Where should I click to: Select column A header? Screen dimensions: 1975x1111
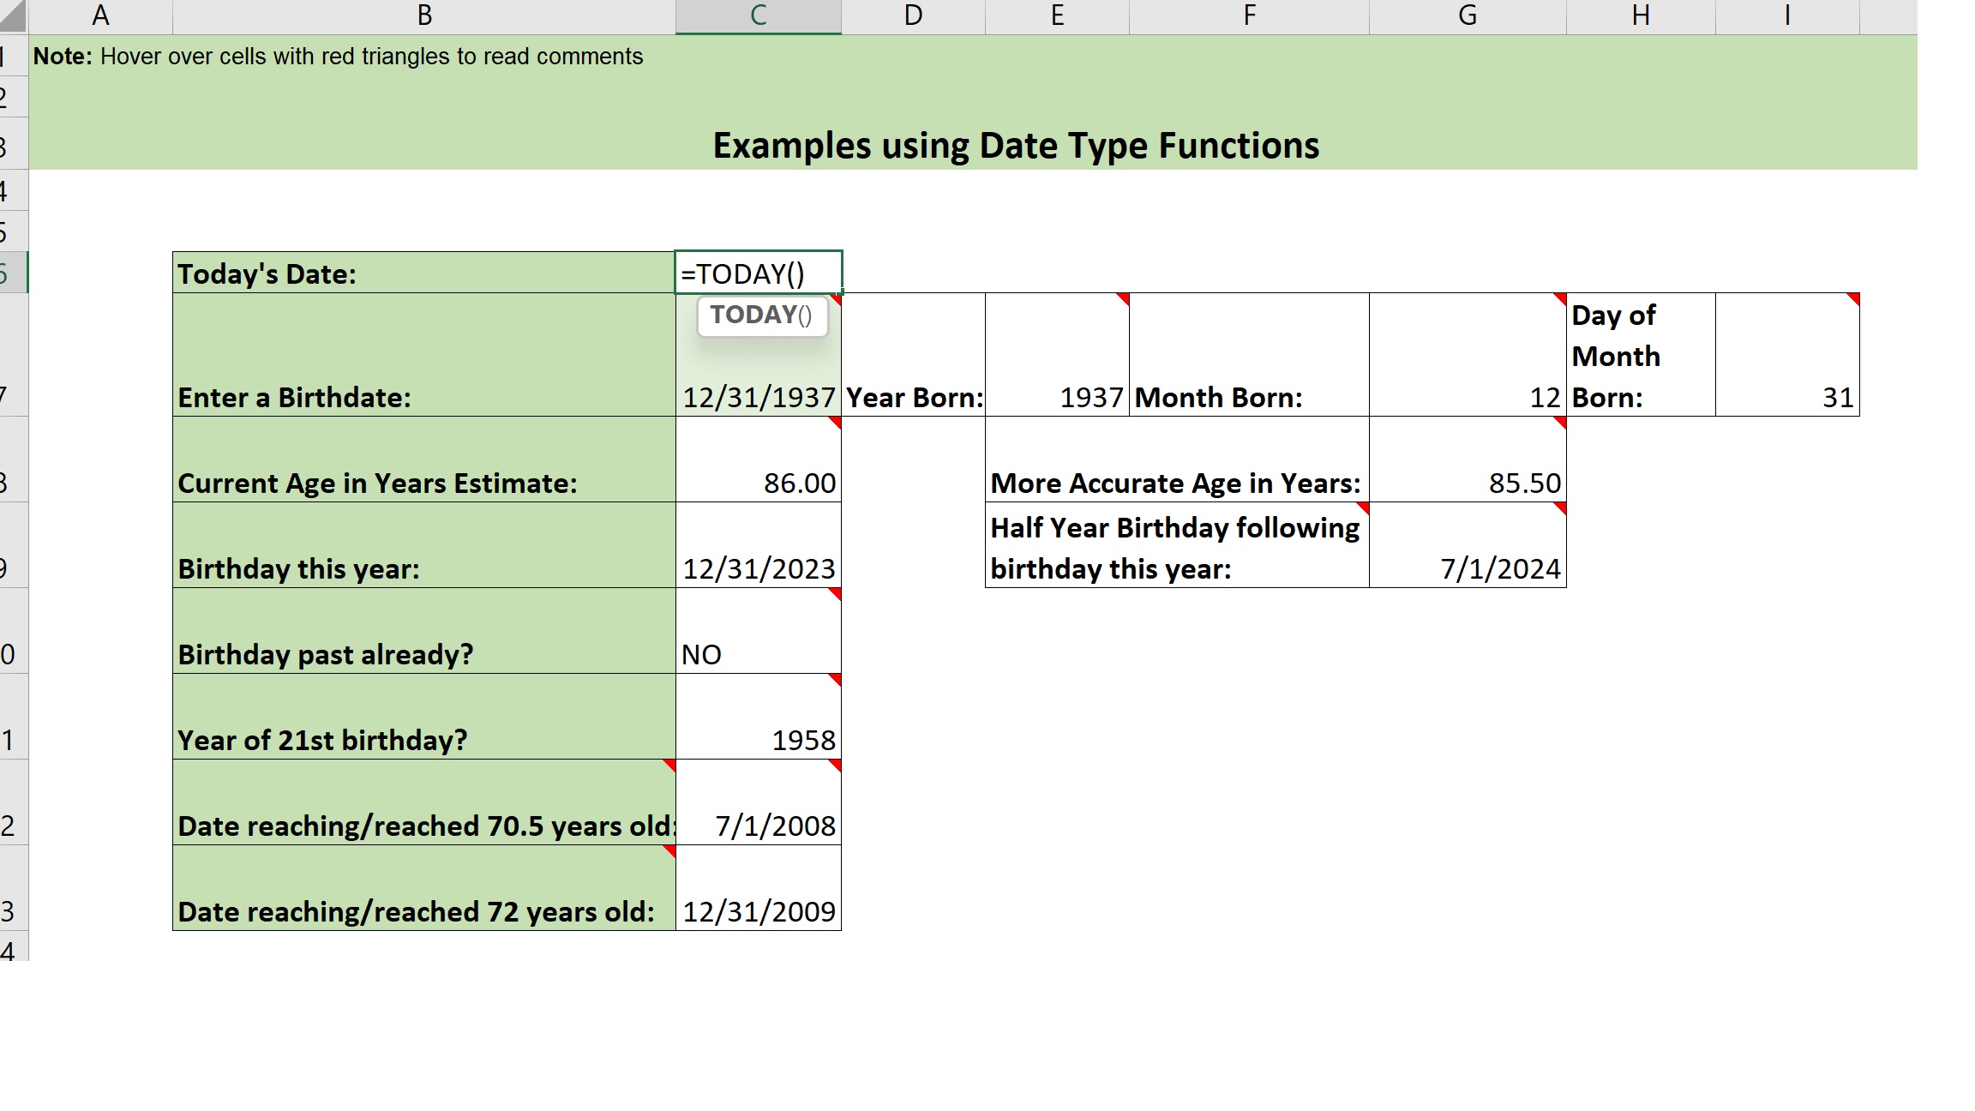tap(100, 16)
